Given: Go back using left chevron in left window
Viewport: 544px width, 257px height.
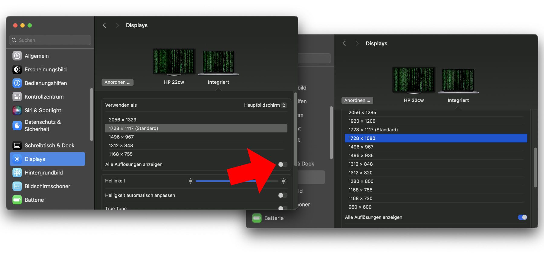Looking at the screenshot, I should click(x=105, y=25).
